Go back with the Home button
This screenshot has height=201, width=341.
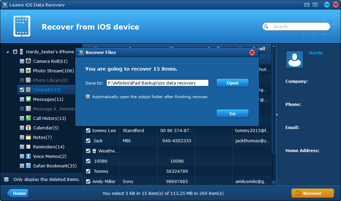tap(18, 193)
